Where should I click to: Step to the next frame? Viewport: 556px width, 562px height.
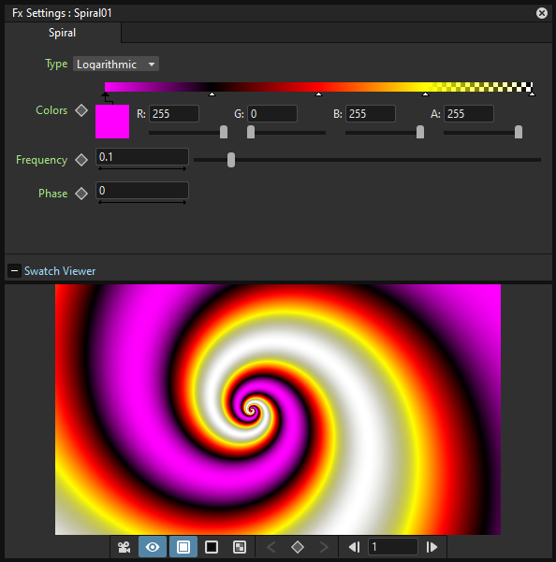[432, 547]
